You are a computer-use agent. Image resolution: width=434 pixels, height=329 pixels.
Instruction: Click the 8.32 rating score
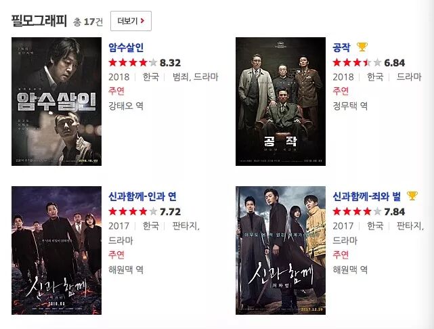pyautogui.click(x=170, y=63)
